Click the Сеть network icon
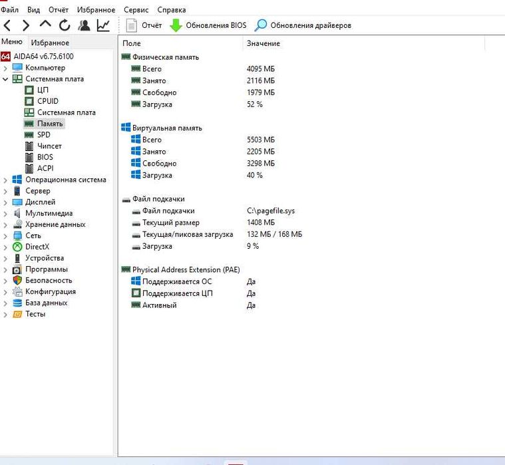This screenshot has width=505, height=465. pos(17,235)
